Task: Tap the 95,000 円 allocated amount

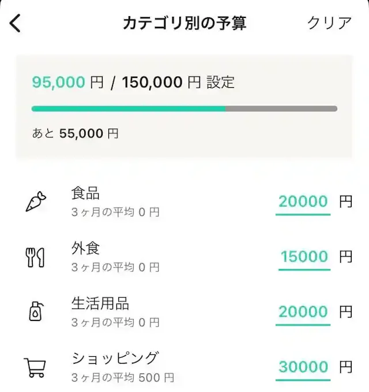Action: [67, 82]
